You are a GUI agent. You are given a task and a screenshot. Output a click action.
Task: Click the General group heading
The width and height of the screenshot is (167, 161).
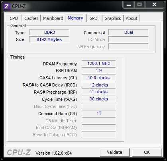point(18,26)
